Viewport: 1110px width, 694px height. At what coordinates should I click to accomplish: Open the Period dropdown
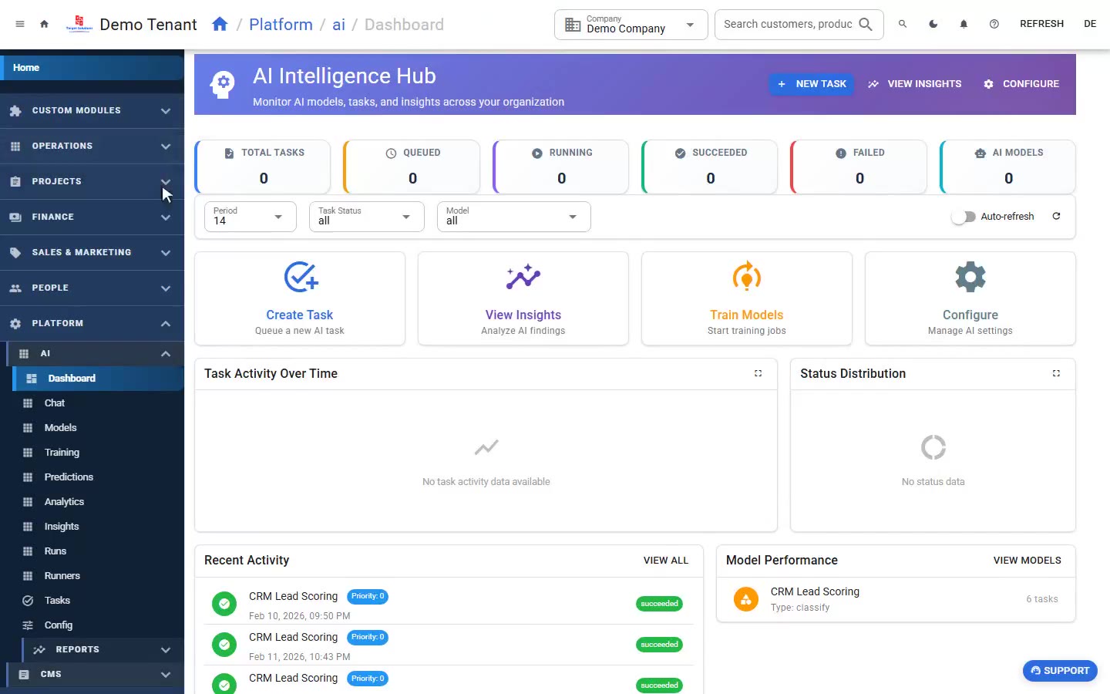251,217
